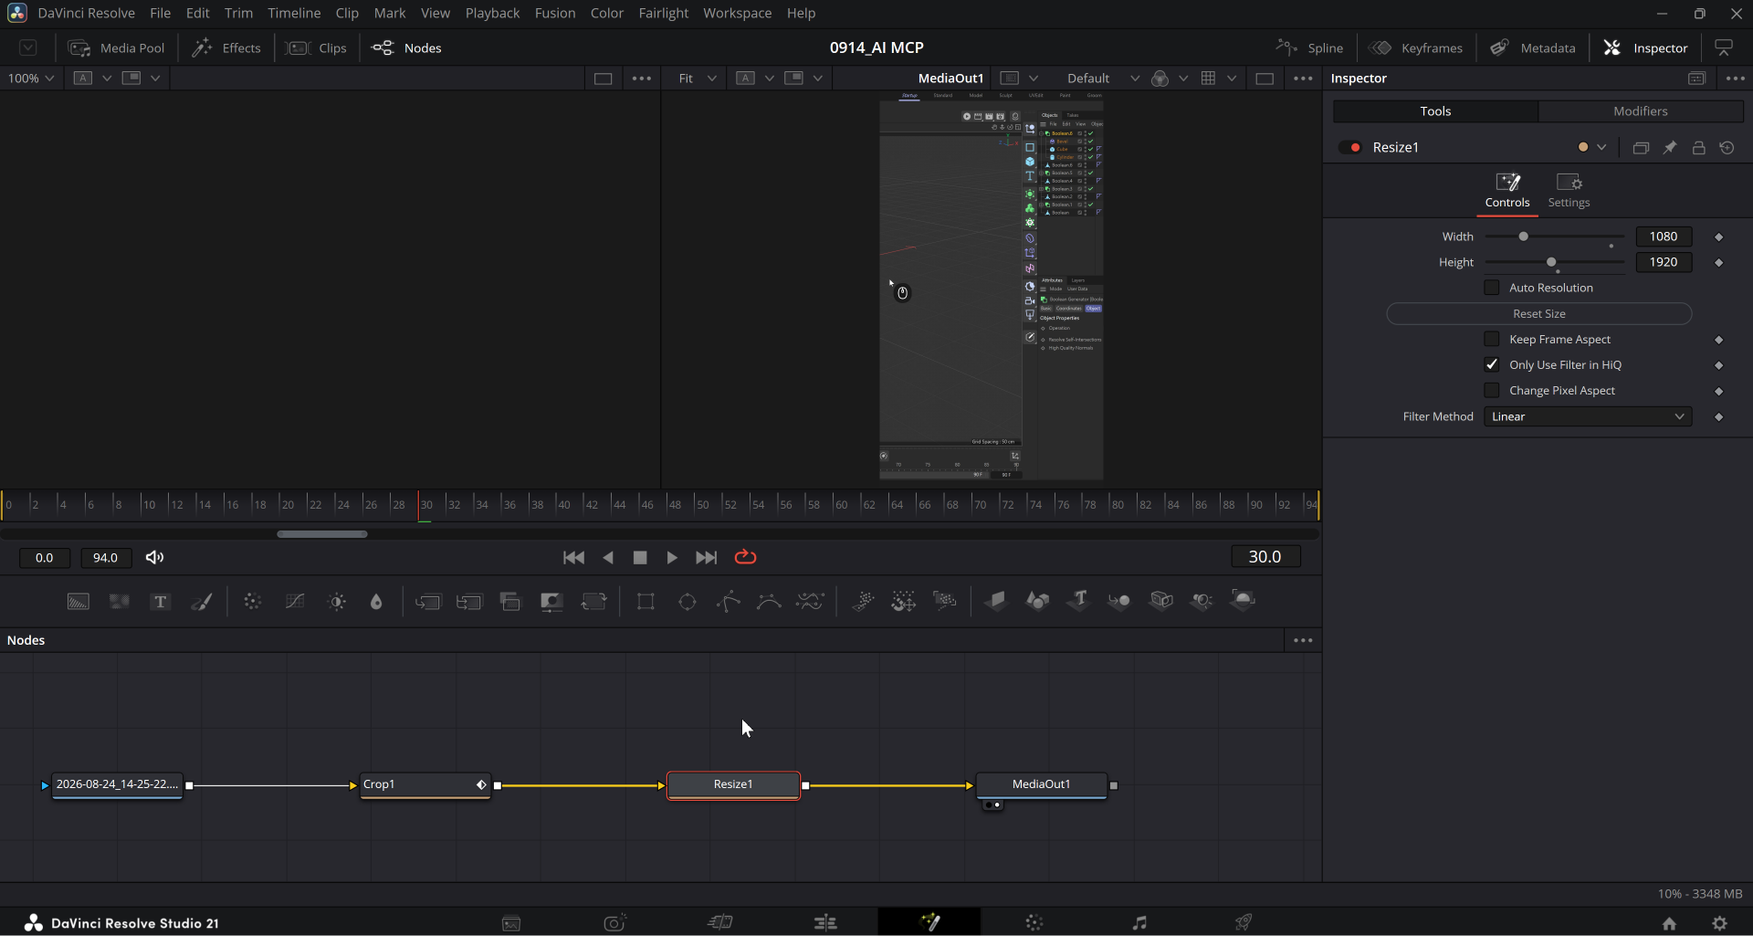Screen dimensions: 1753x936
Task: Click the Width slider handle
Action: (x=1523, y=237)
